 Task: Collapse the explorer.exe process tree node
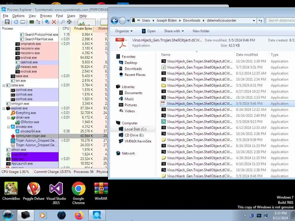tap(4, 108)
